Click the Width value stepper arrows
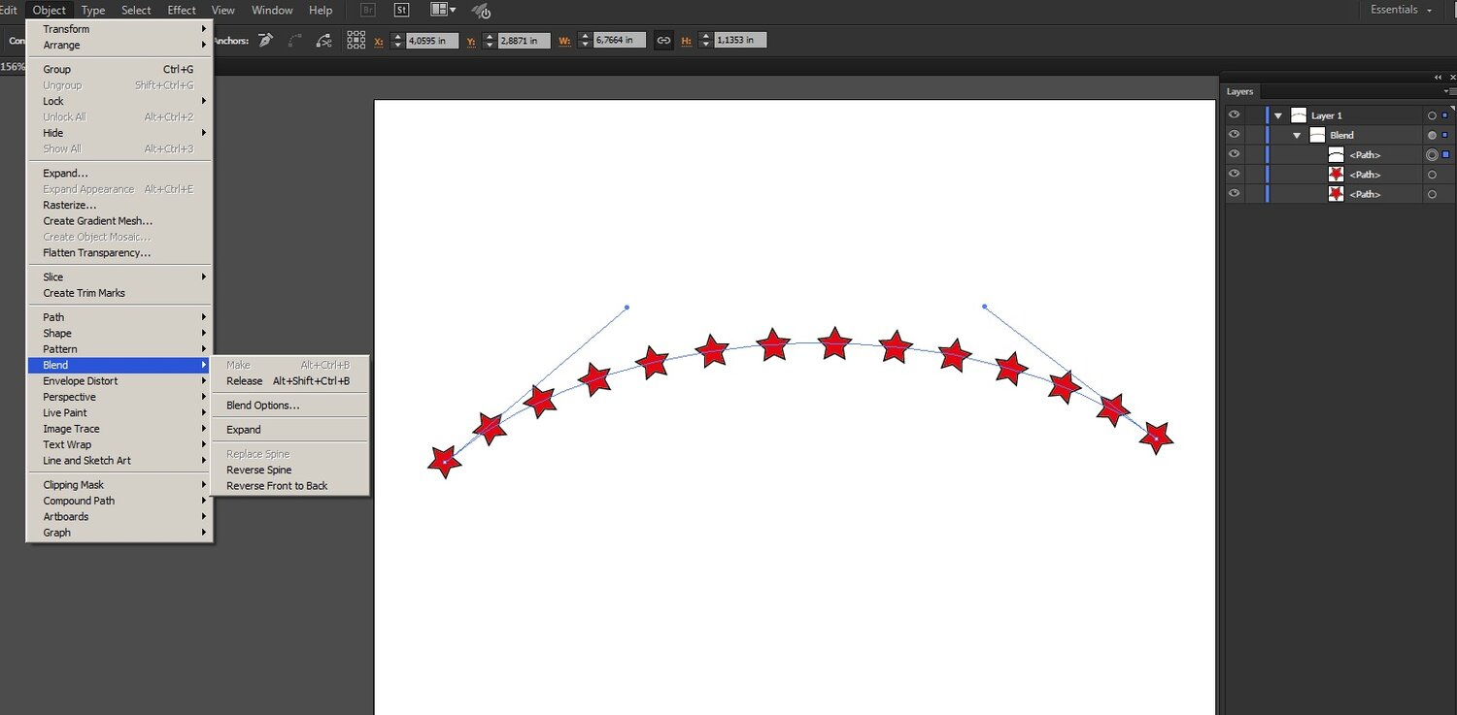The width and height of the screenshot is (1457, 715). coord(584,41)
